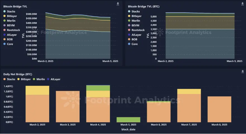The width and height of the screenshot is (246, 134).
Task: Select the March 5, 2025 Merlin bar
Action: (x=128, y=120)
